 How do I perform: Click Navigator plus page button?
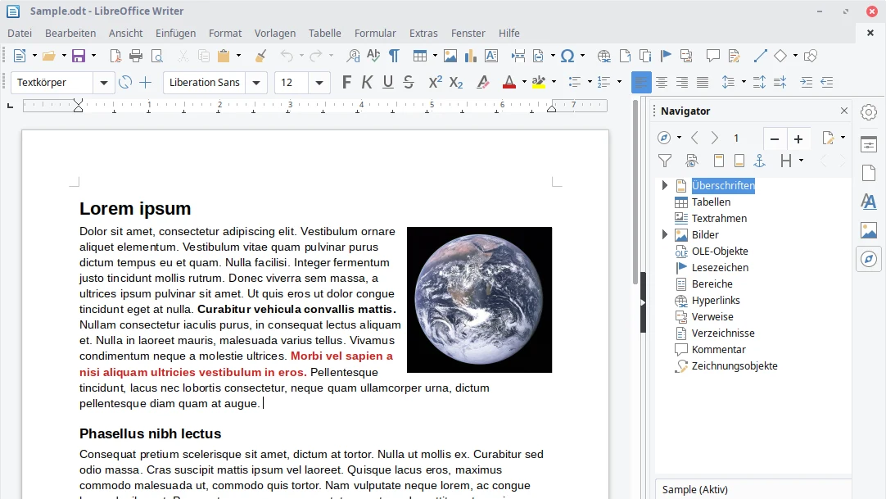click(x=798, y=139)
